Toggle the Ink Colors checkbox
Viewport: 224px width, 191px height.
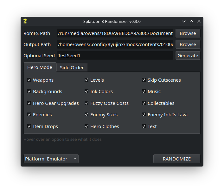86,91
